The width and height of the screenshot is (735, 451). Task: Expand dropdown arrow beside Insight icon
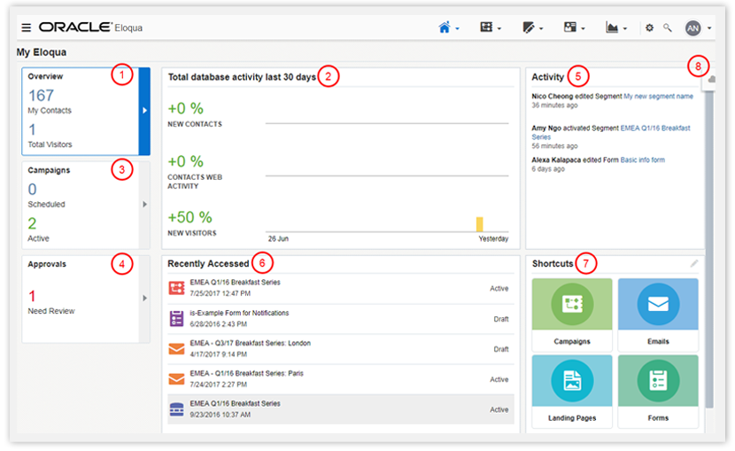tap(625, 28)
